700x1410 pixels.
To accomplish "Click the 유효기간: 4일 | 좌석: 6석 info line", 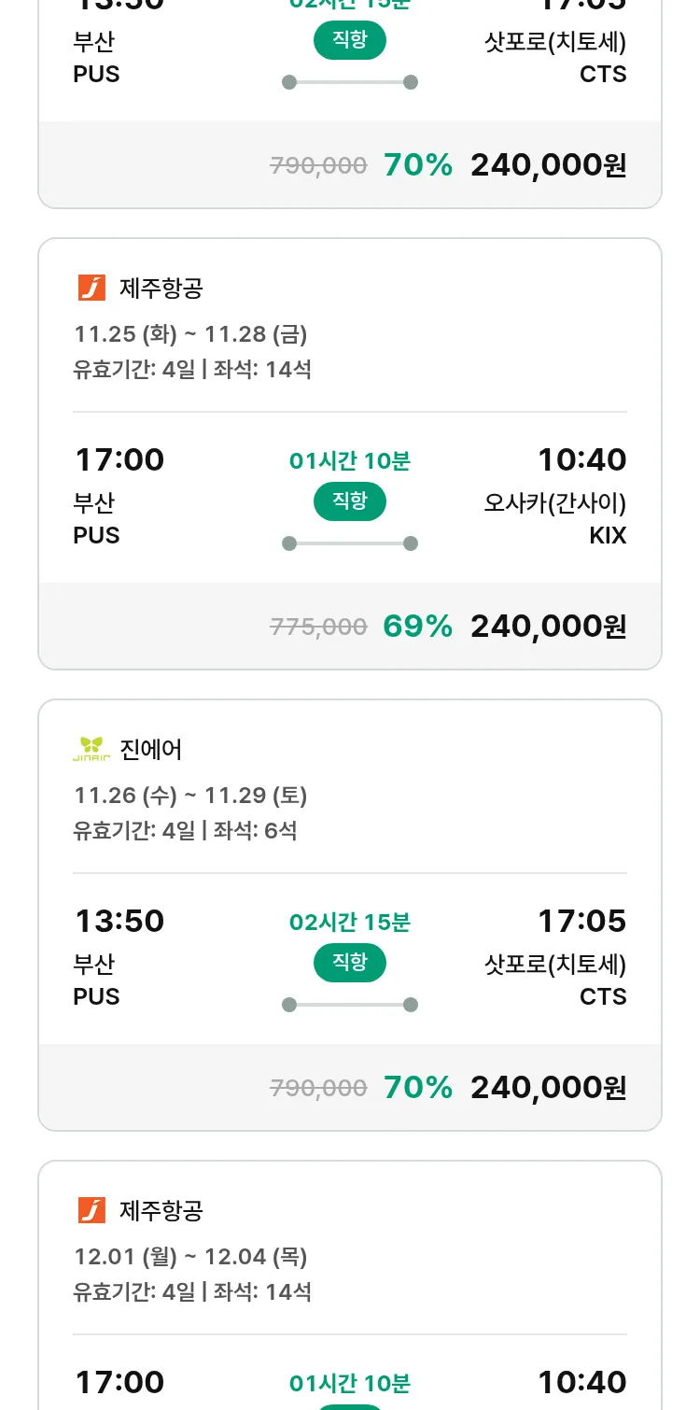I will 185,830.
